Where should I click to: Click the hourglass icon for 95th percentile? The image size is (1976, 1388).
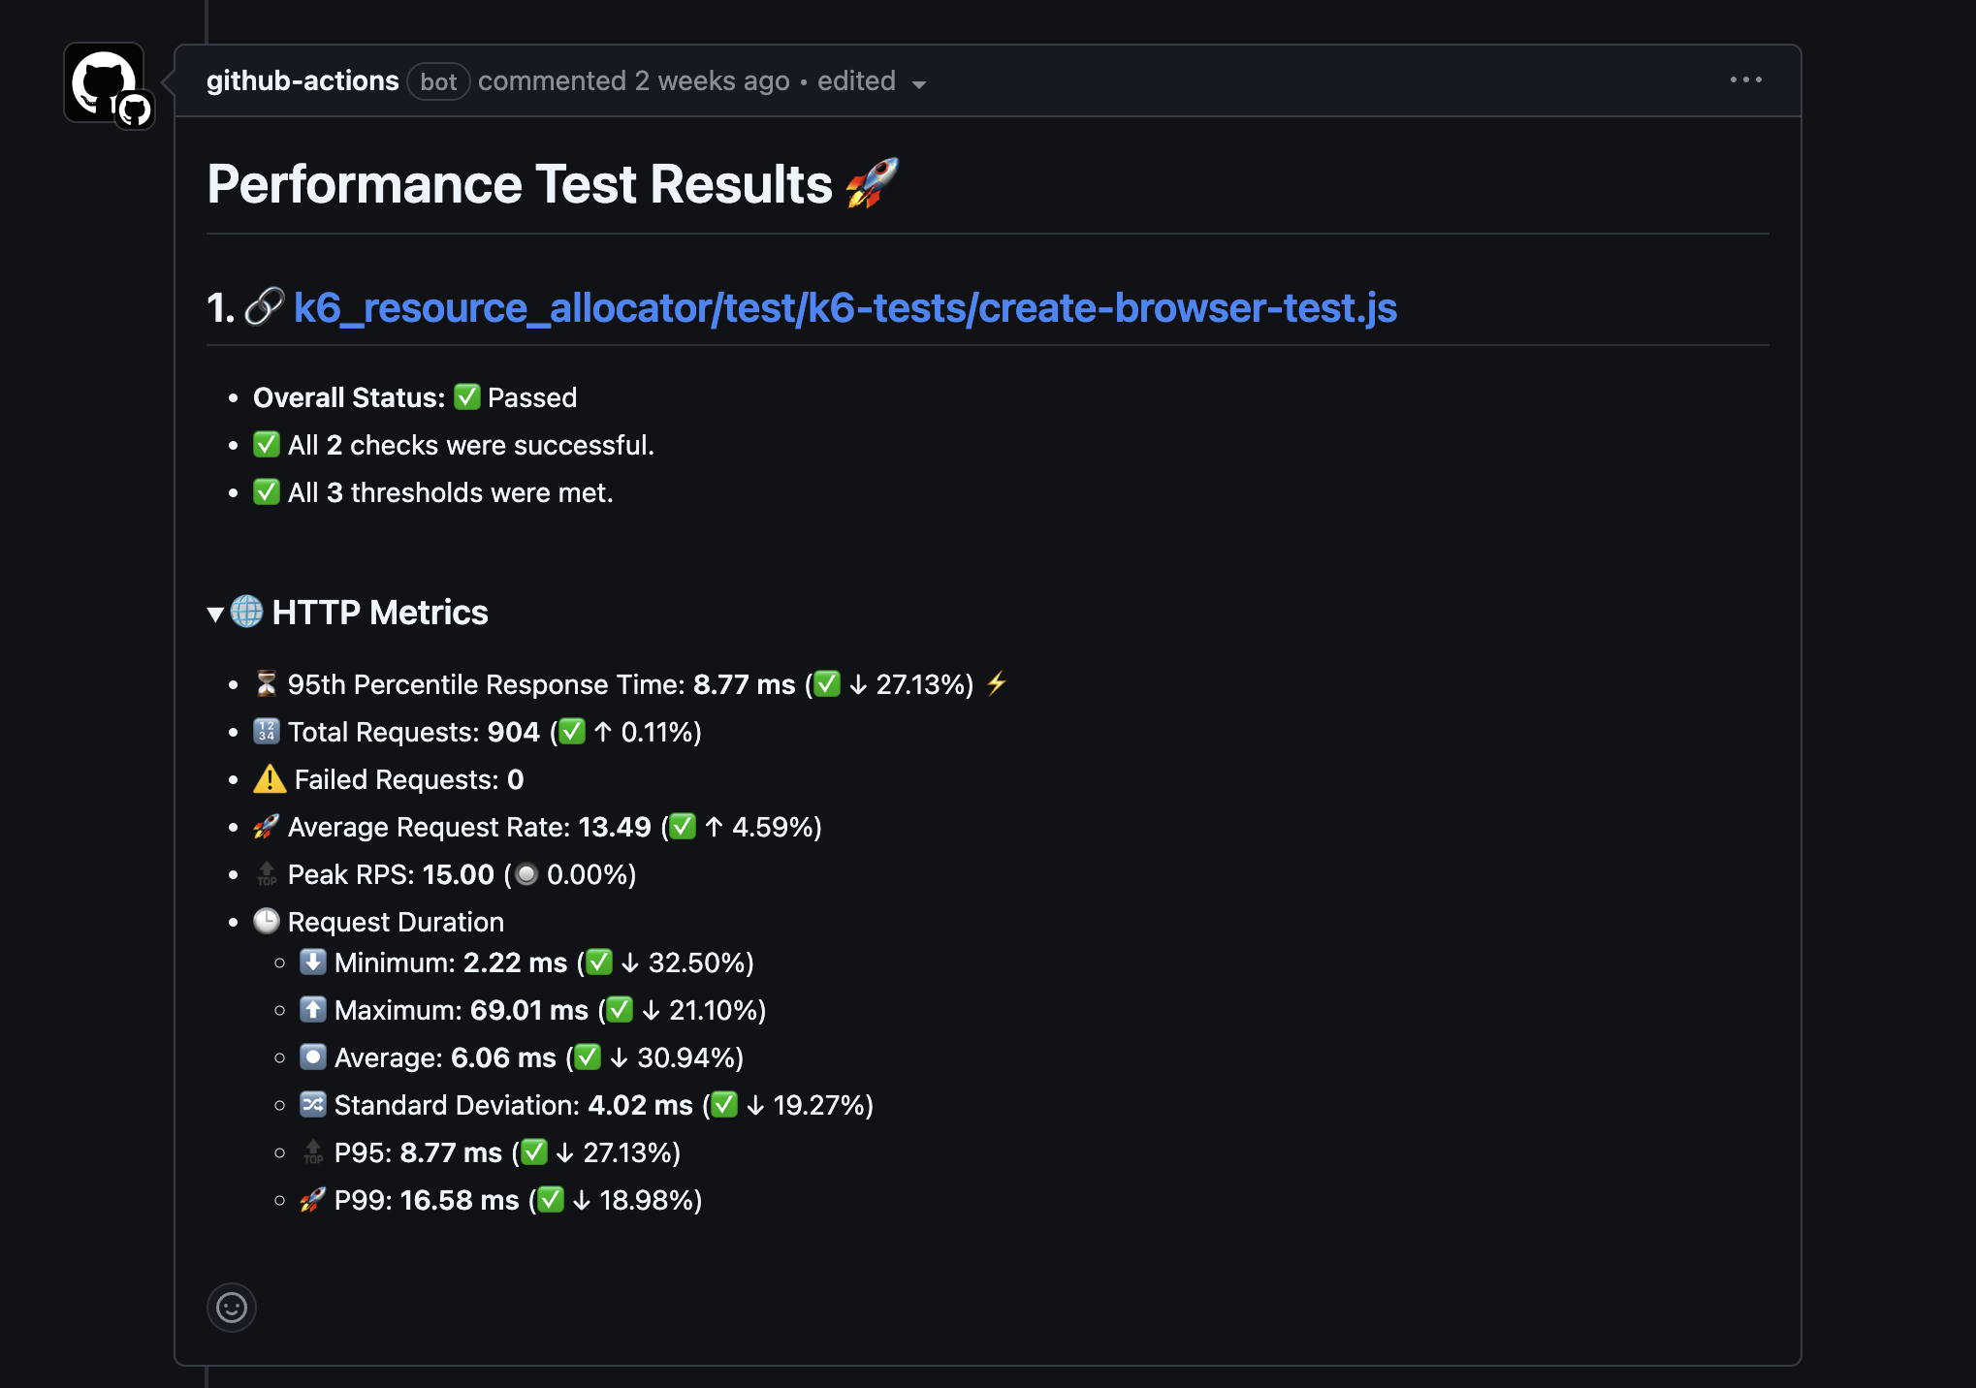pyautogui.click(x=266, y=683)
